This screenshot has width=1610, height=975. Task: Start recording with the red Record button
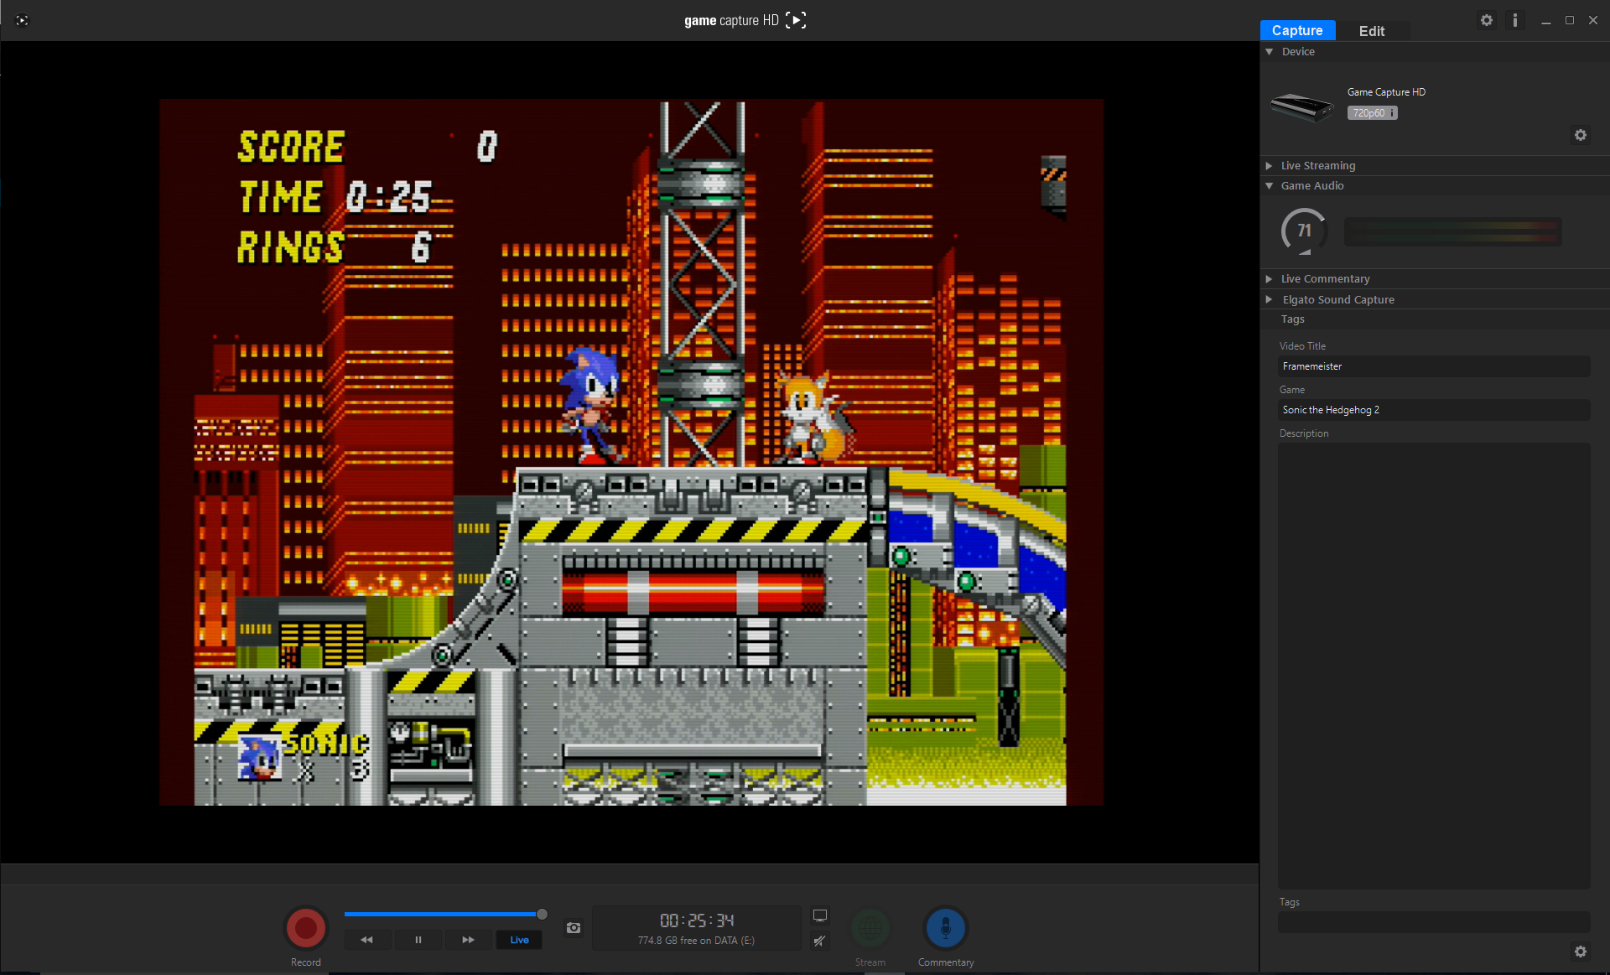click(305, 928)
